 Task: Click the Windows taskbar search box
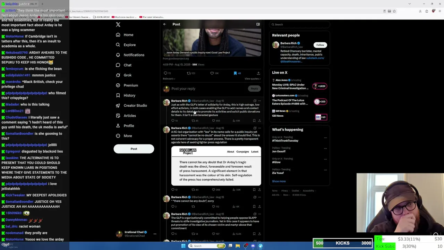(x=207, y=246)
